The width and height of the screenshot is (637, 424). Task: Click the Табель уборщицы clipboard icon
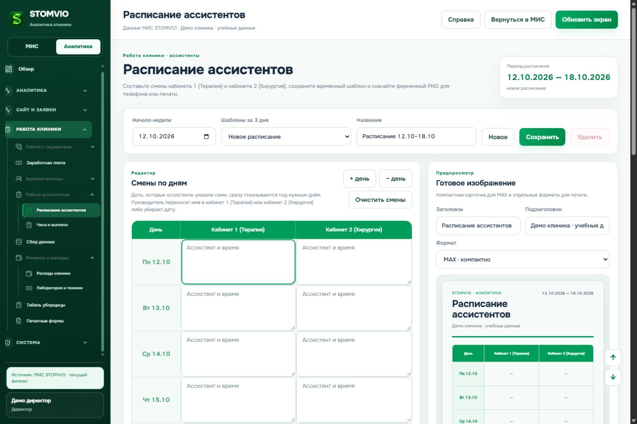(19, 305)
